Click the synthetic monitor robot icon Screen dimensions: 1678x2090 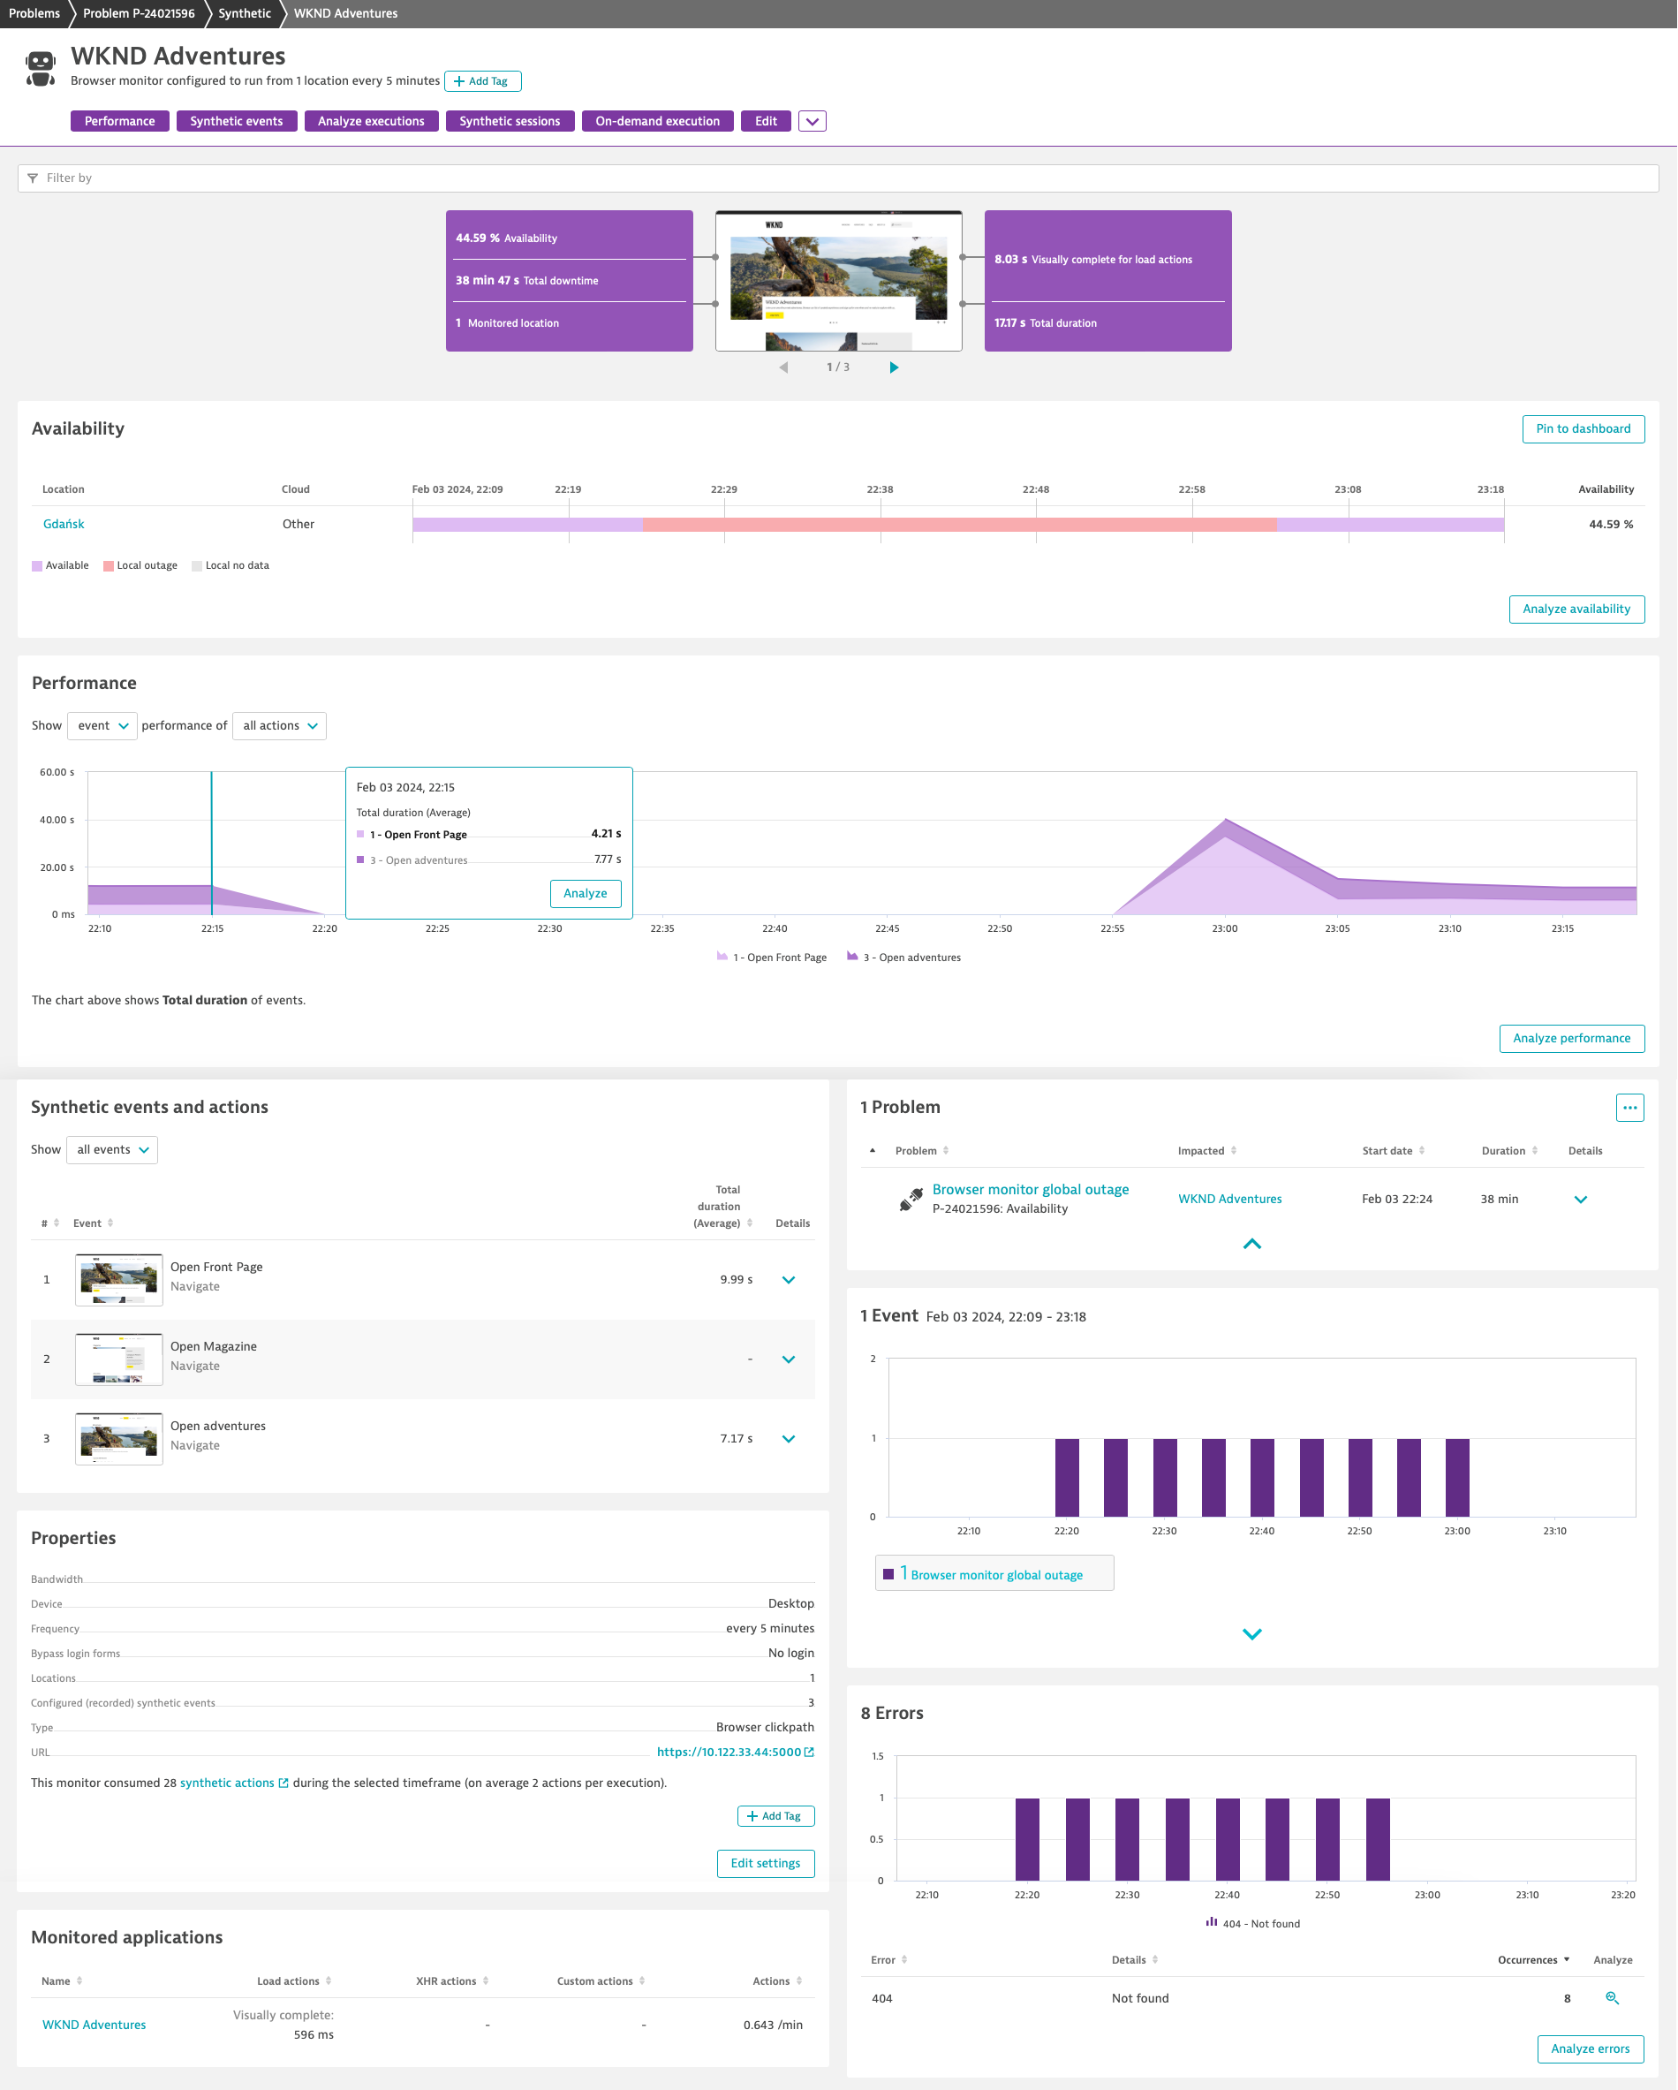point(40,69)
